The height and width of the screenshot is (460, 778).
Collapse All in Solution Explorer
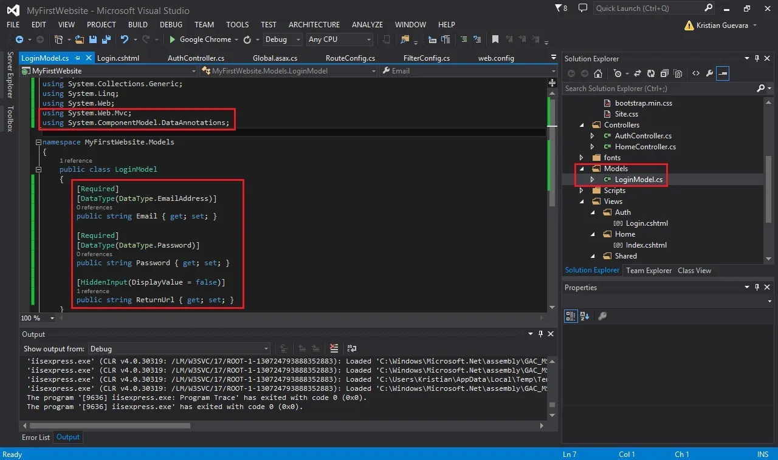click(664, 73)
